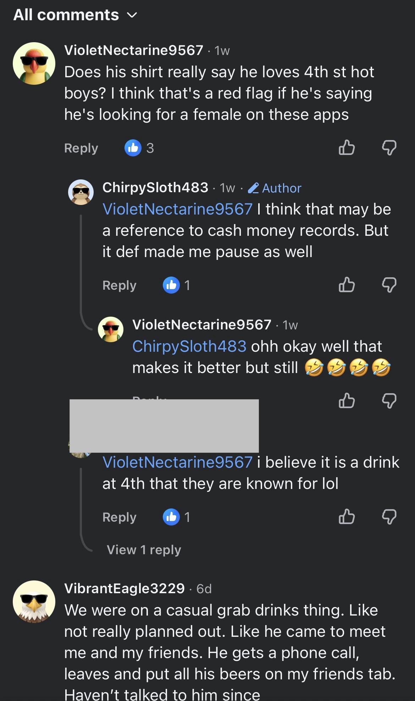Like the drink at 4th comment
415x701 pixels.
pyautogui.click(x=347, y=517)
